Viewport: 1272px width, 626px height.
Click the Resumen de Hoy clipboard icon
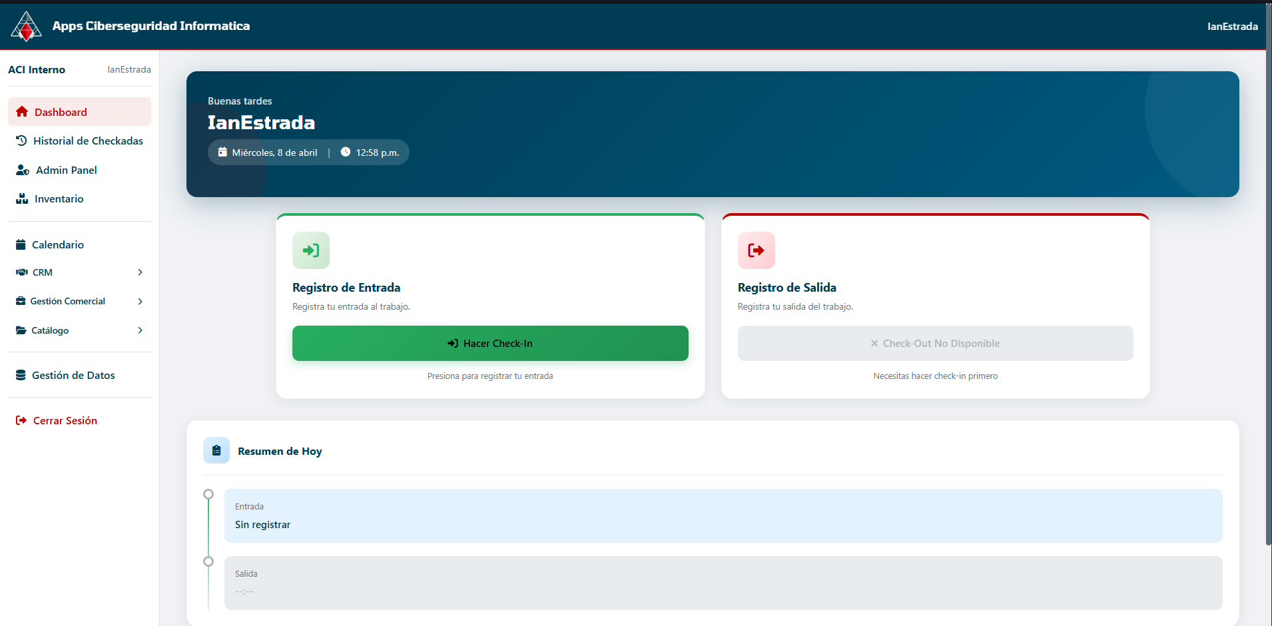[216, 451]
